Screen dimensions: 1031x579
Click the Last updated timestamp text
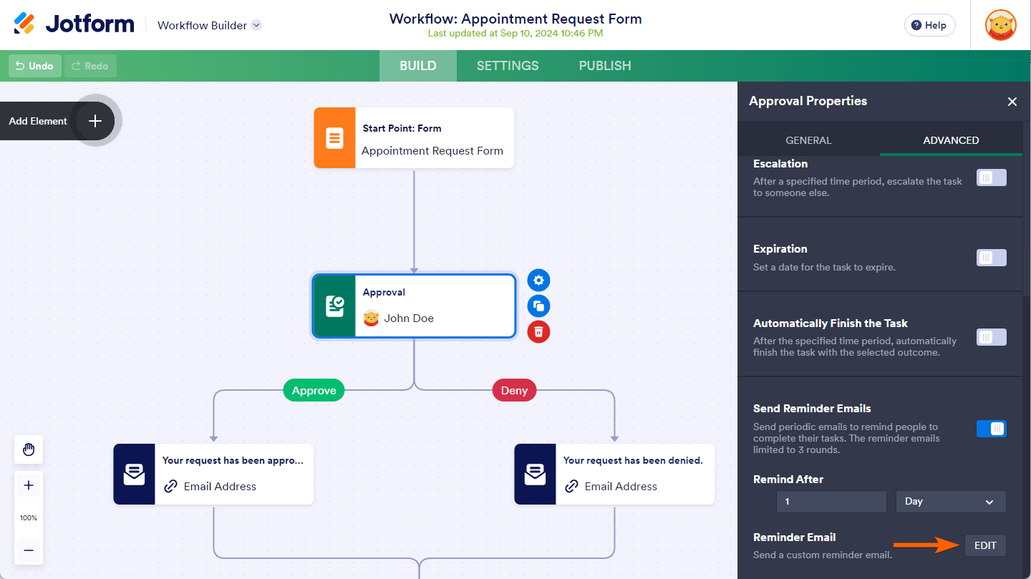coord(515,33)
